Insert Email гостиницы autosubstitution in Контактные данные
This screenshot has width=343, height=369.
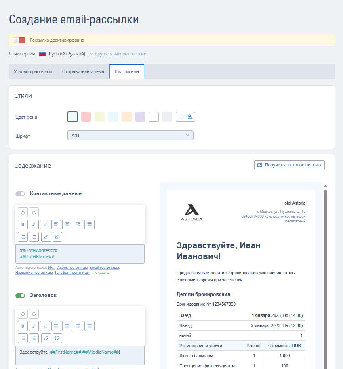click(104, 268)
